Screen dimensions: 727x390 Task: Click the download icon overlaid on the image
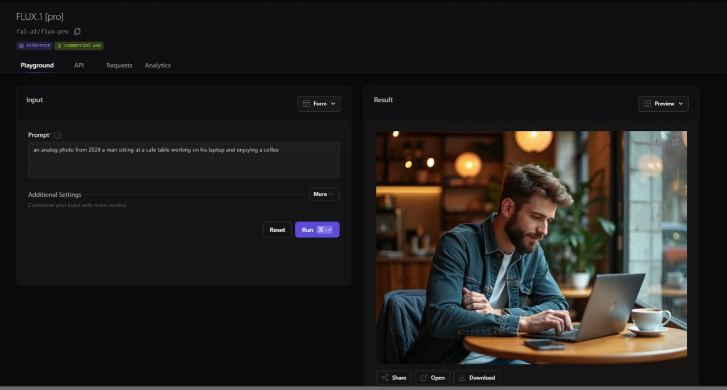pyautogui.click(x=657, y=142)
